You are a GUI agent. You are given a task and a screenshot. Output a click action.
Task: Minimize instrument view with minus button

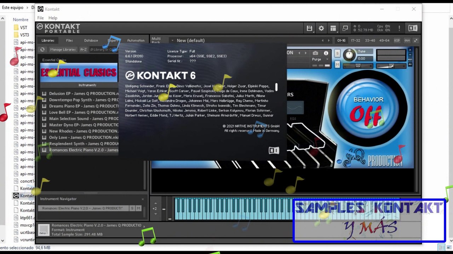[x=410, y=55]
